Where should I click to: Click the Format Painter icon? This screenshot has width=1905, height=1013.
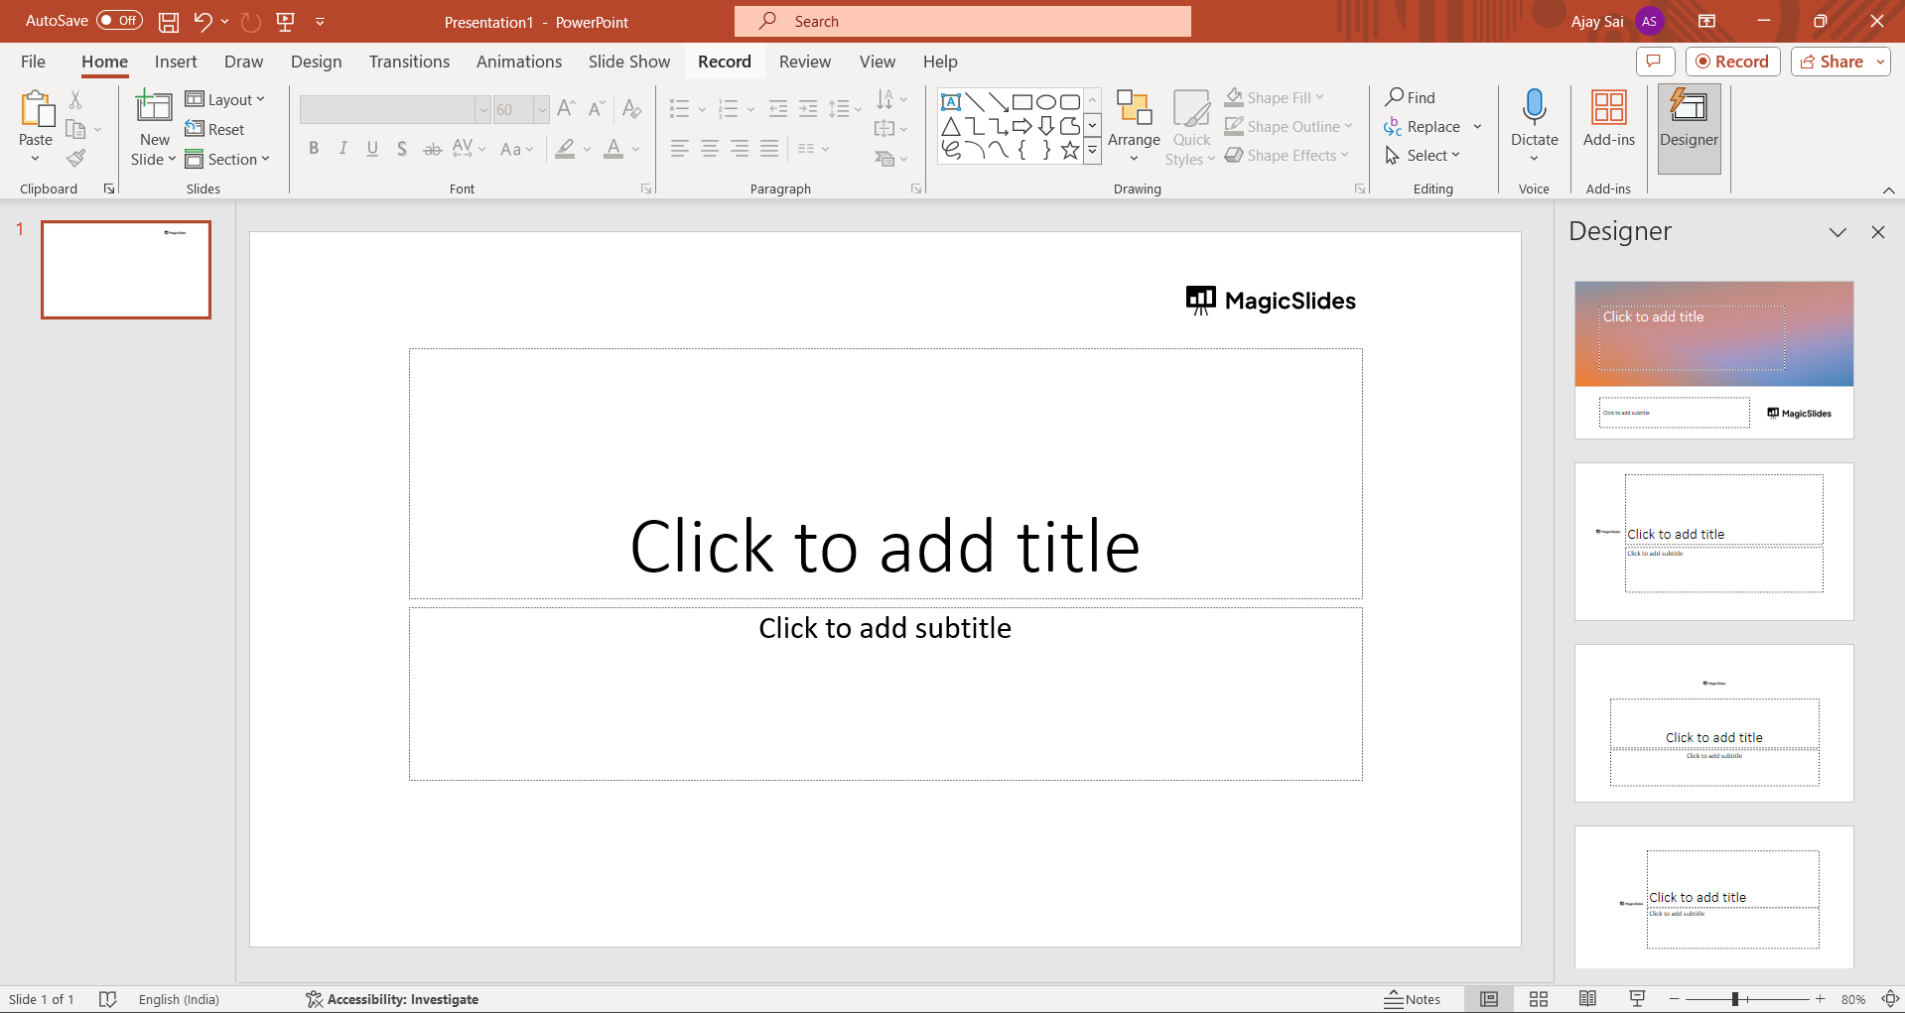click(x=75, y=158)
